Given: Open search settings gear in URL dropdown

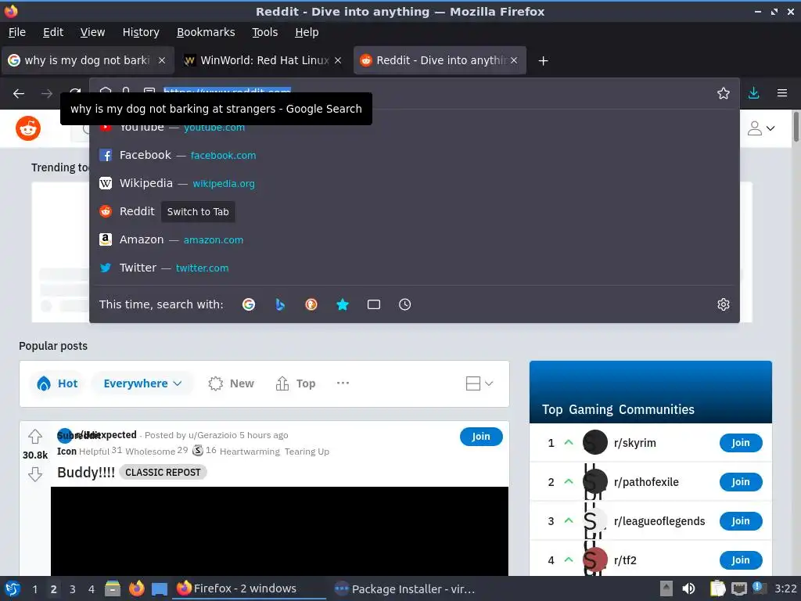Looking at the screenshot, I should point(724,304).
